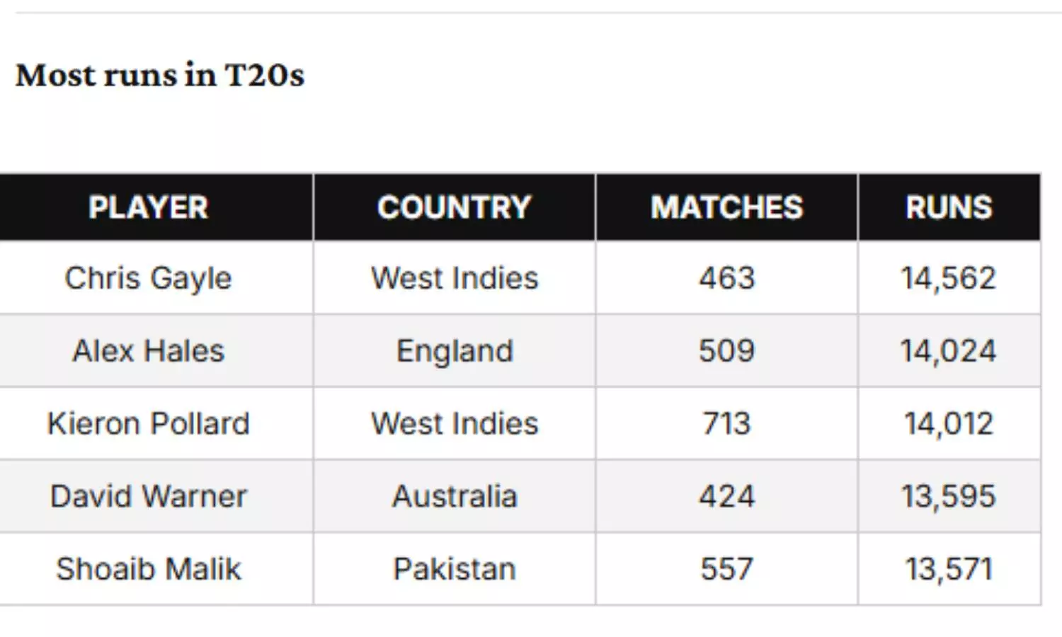Select the MATCHES column header
This screenshot has height=637, width=1062.
[x=727, y=207]
